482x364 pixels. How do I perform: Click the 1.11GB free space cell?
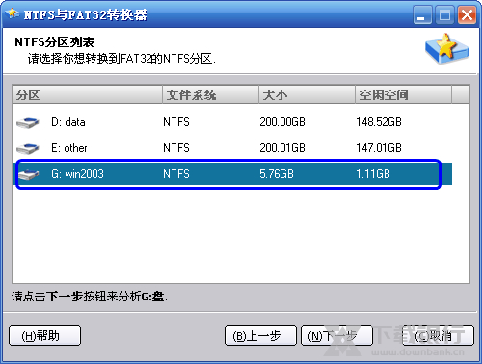pos(373,174)
